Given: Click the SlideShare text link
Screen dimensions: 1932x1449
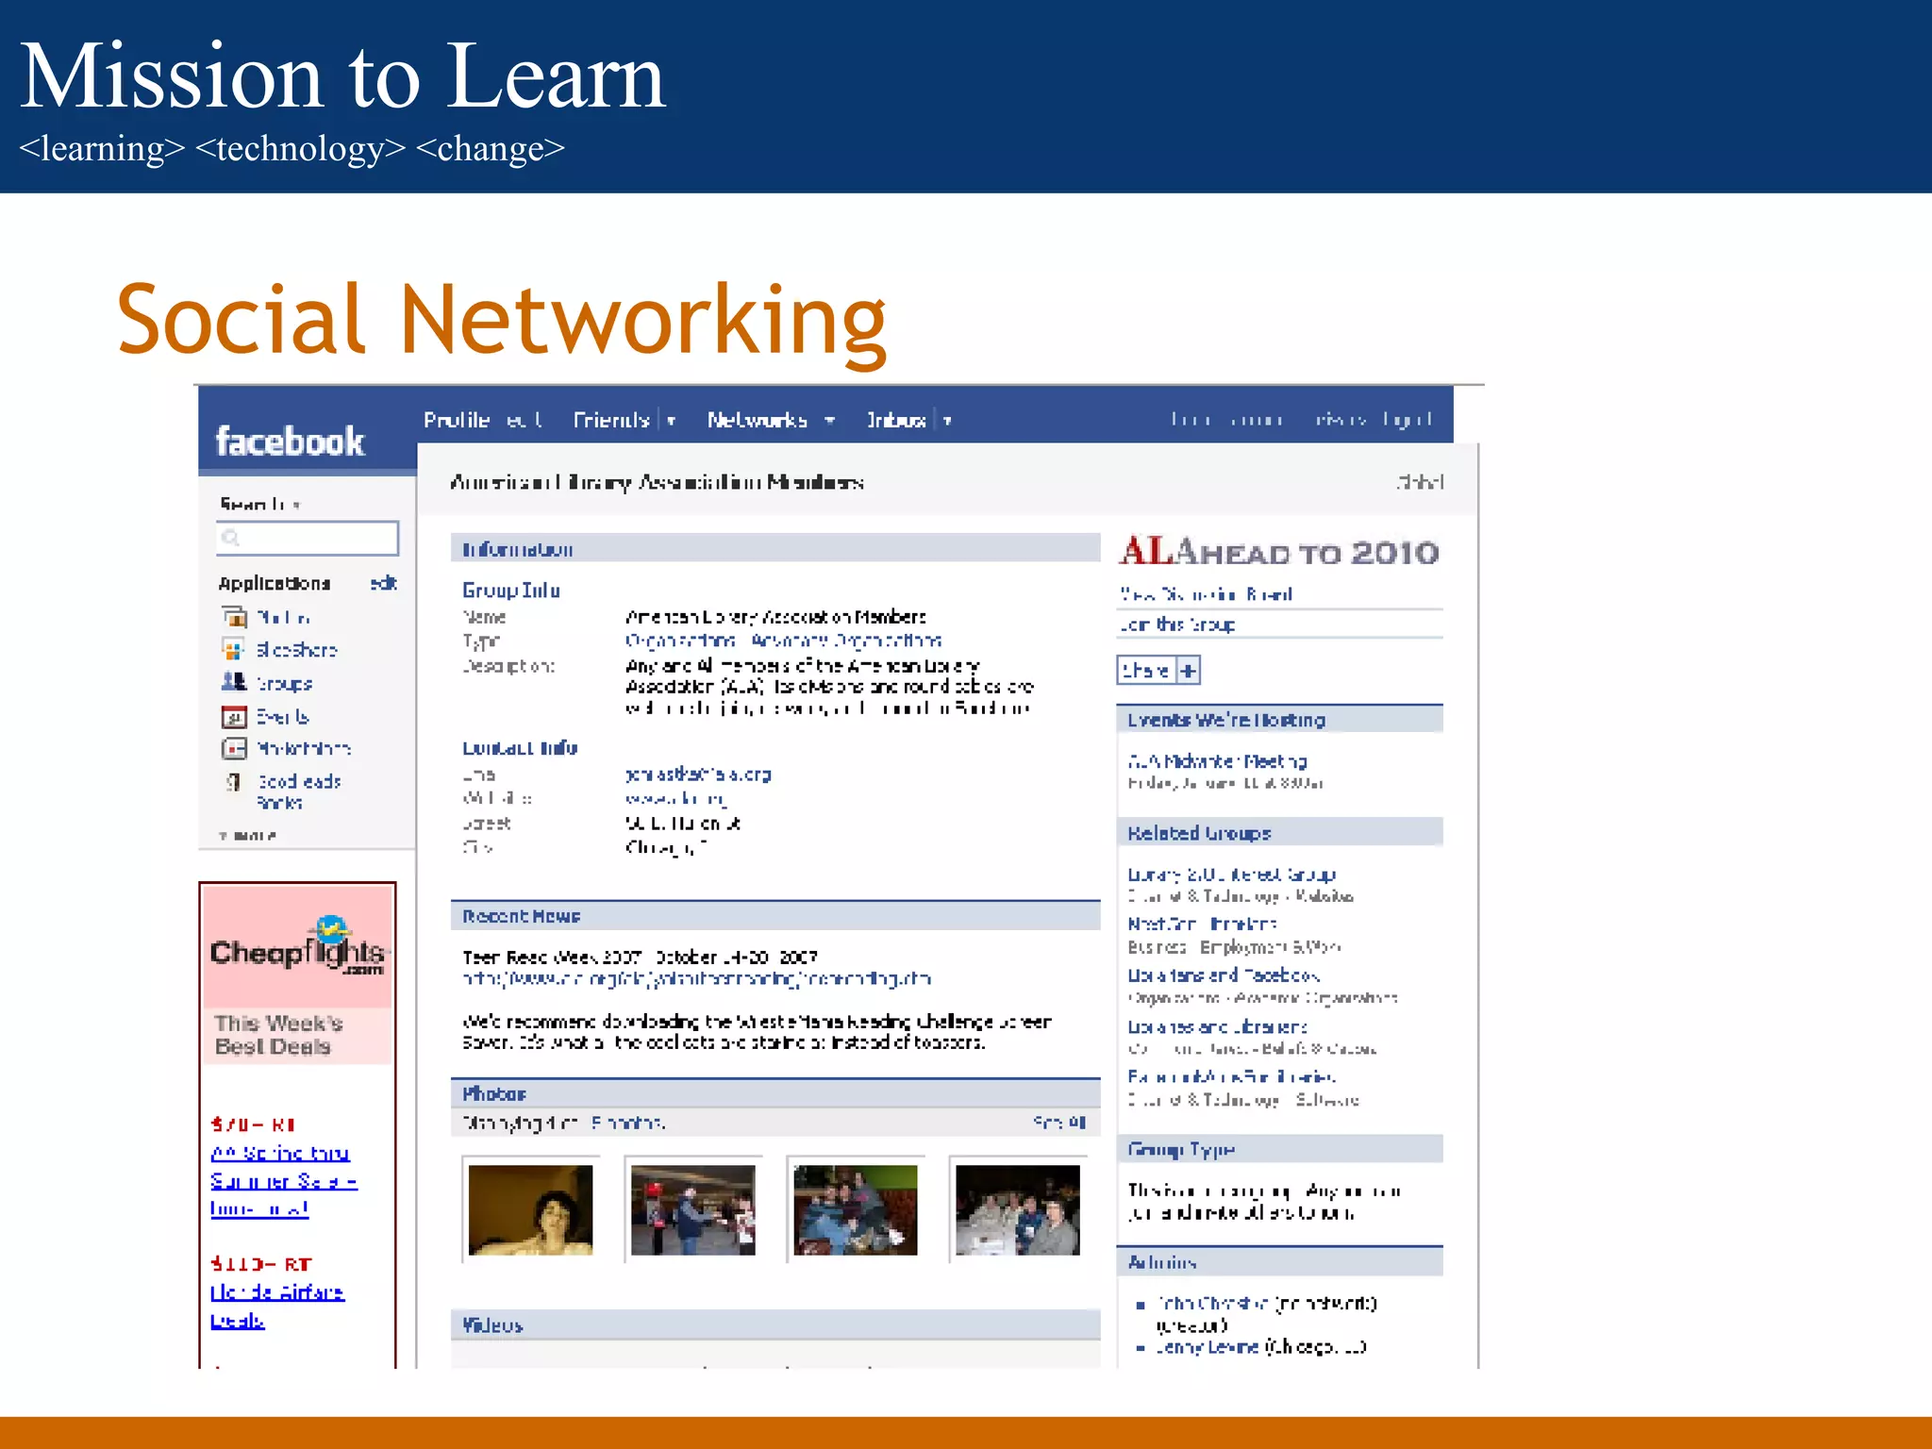Looking at the screenshot, I should tap(296, 649).
